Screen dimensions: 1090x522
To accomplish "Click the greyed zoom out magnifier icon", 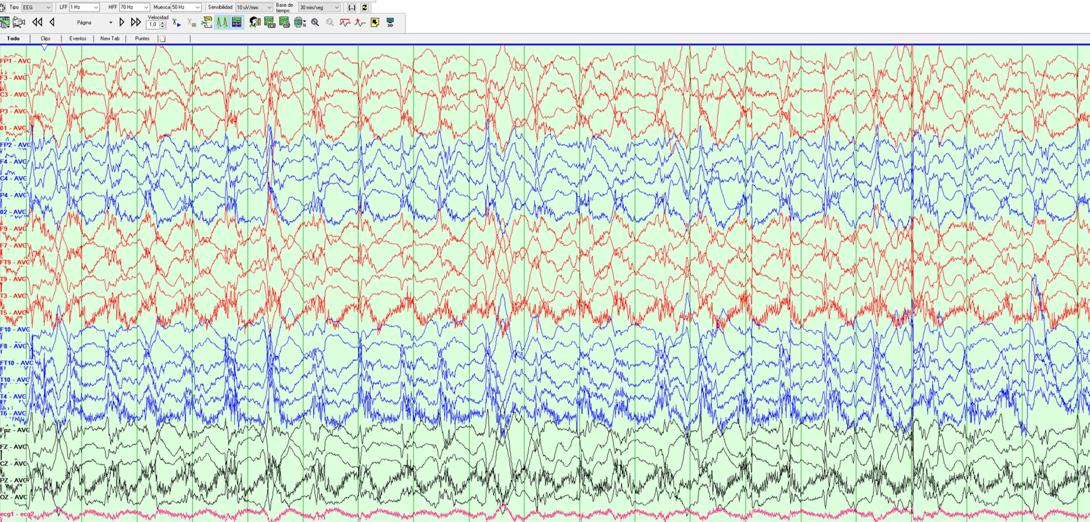I will 330,22.
